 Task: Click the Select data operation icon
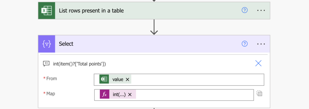click(46, 44)
